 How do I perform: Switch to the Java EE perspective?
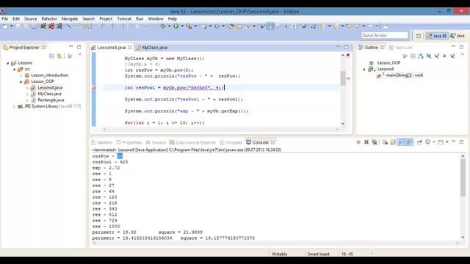tap(437, 36)
